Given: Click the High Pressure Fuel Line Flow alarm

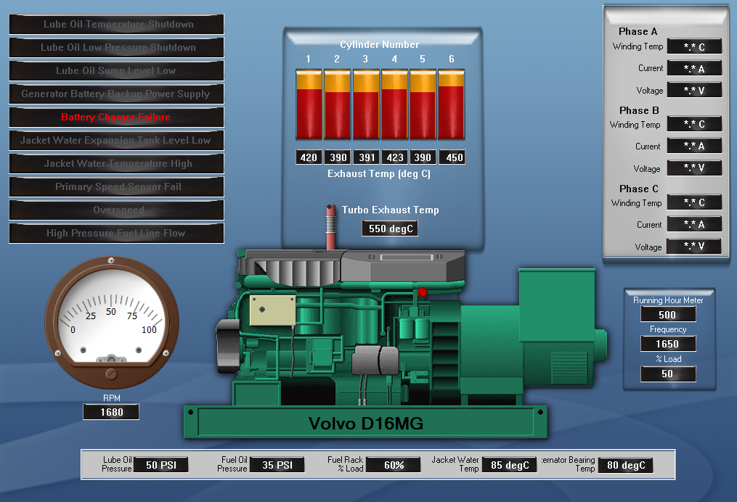Looking at the screenshot, I should pos(117,234).
